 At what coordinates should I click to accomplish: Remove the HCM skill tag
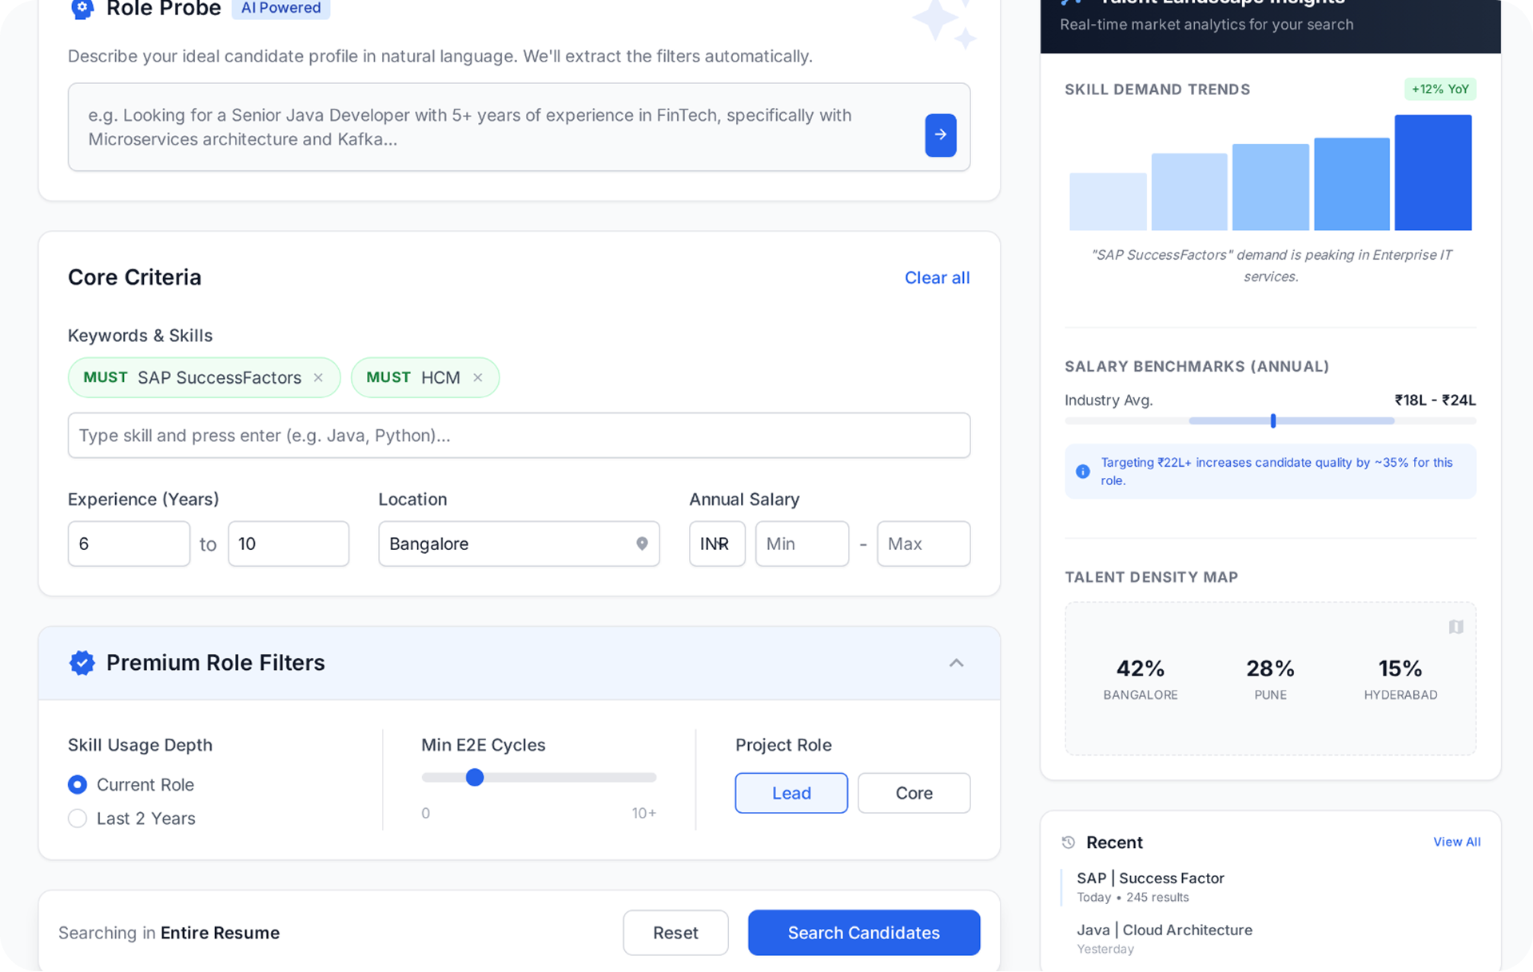coord(477,377)
